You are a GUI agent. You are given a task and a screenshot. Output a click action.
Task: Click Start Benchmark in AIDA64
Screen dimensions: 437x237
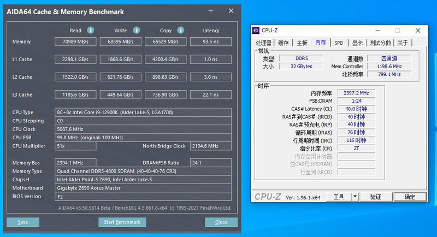pyautogui.click(x=122, y=222)
